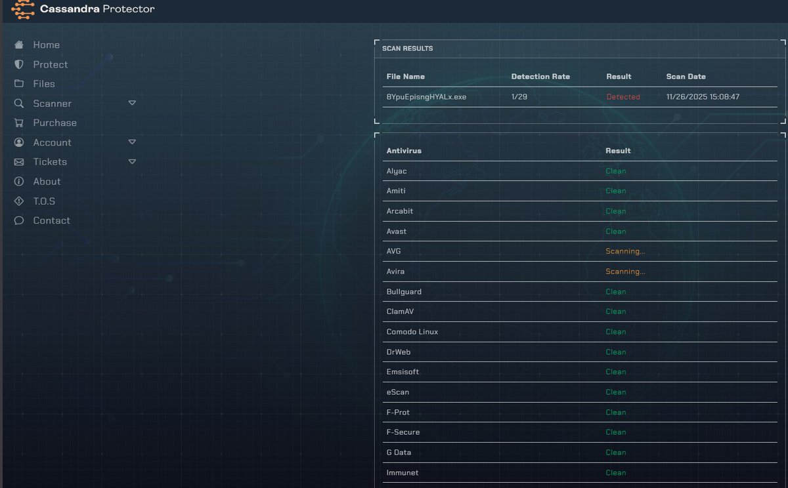Image resolution: width=788 pixels, height=488 pixels.
Task: Select the F-Secure antivirus row
Action: click(x=580, y=432)
